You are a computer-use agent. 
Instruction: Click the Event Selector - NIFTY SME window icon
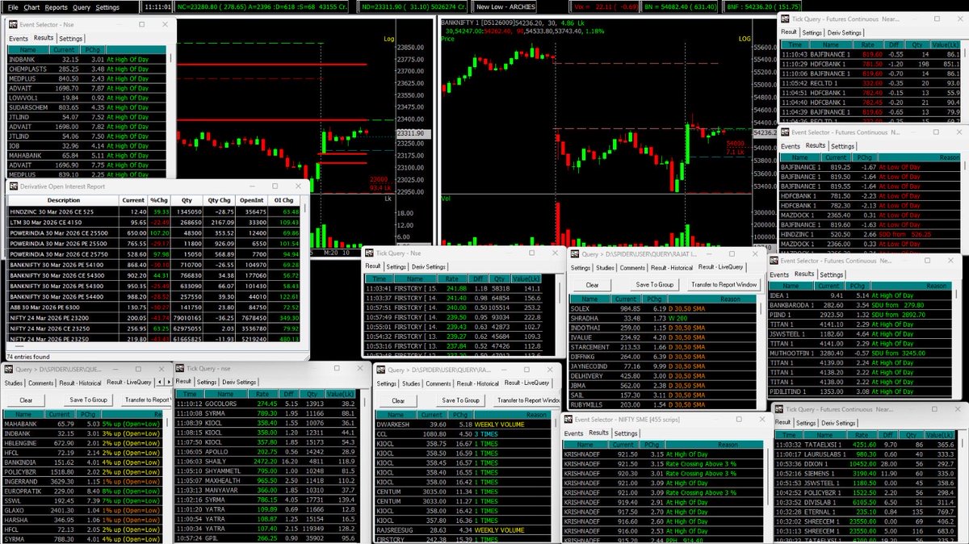pos(570,420)
